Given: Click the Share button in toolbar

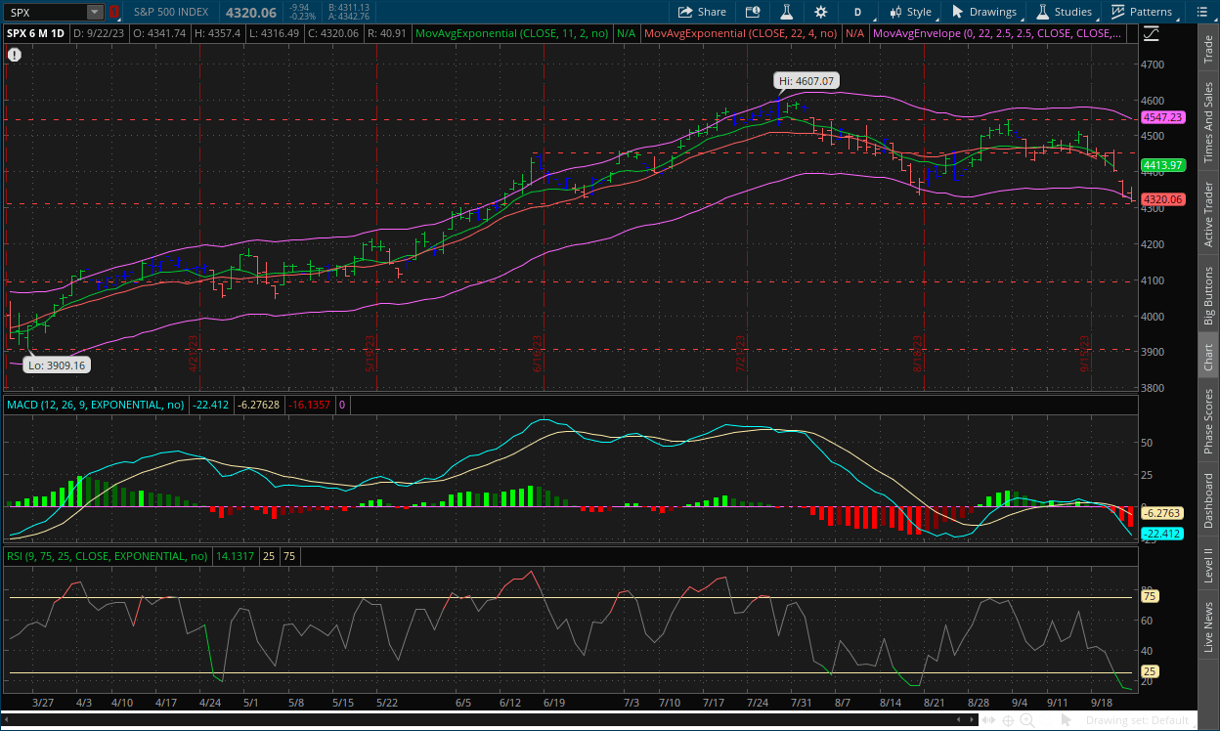Looking at the screenshot, I should tap(703, 12).
